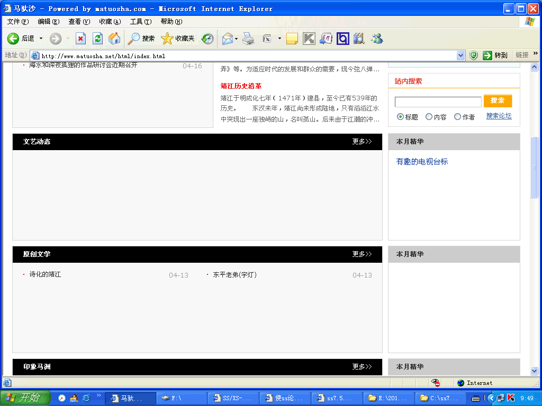This screenshot has width=542, height=406.
Task: Switch to the SS/XS-... taskbar window
Action: click(233, 398)
